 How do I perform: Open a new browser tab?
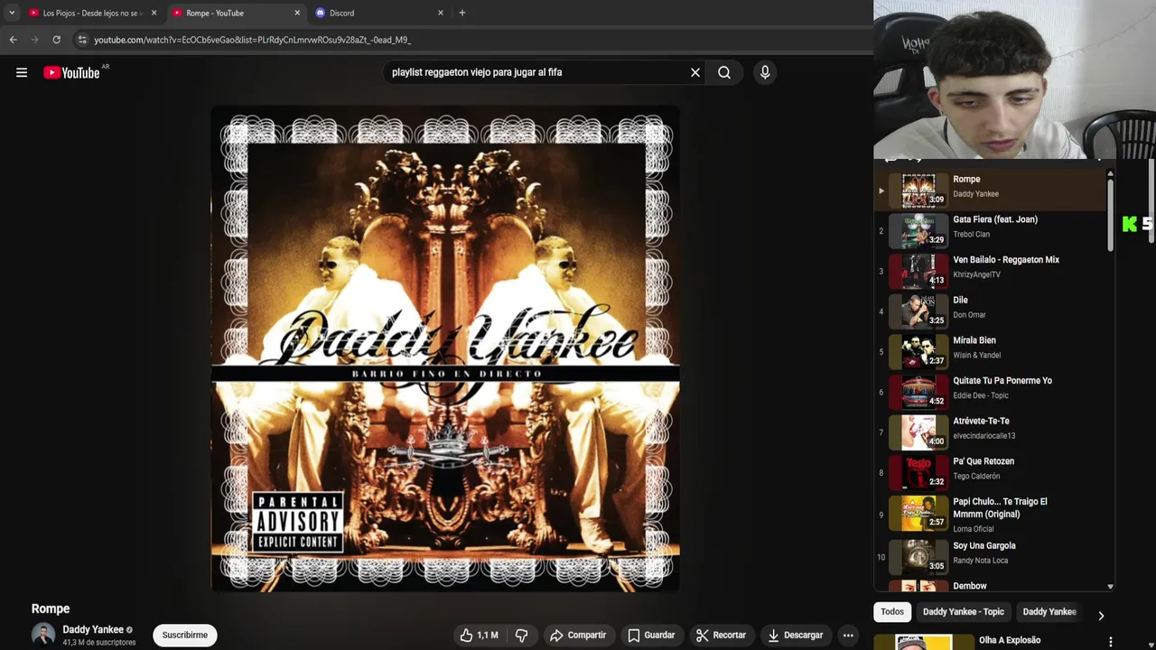tap(461, 13)
